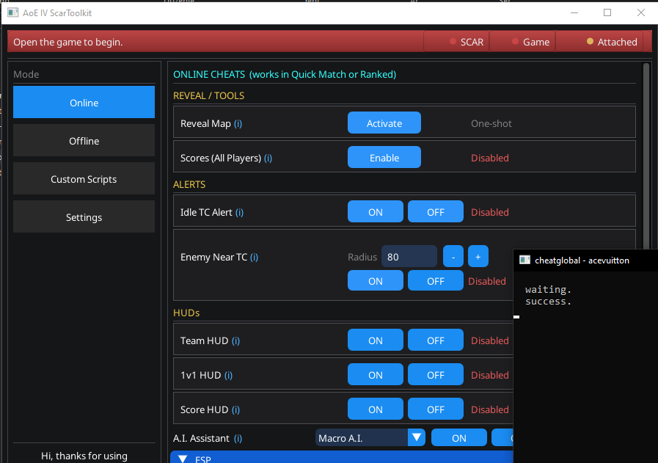The width and height of the screenshot is (658, 463).
Task: Click 'Disabled' status beside Scores (All Players)
Action: click(490, 158)
